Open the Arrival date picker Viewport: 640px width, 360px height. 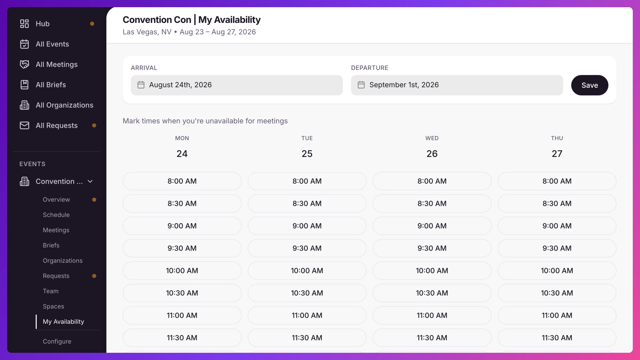pyautogui.click(x=237, y=85)
